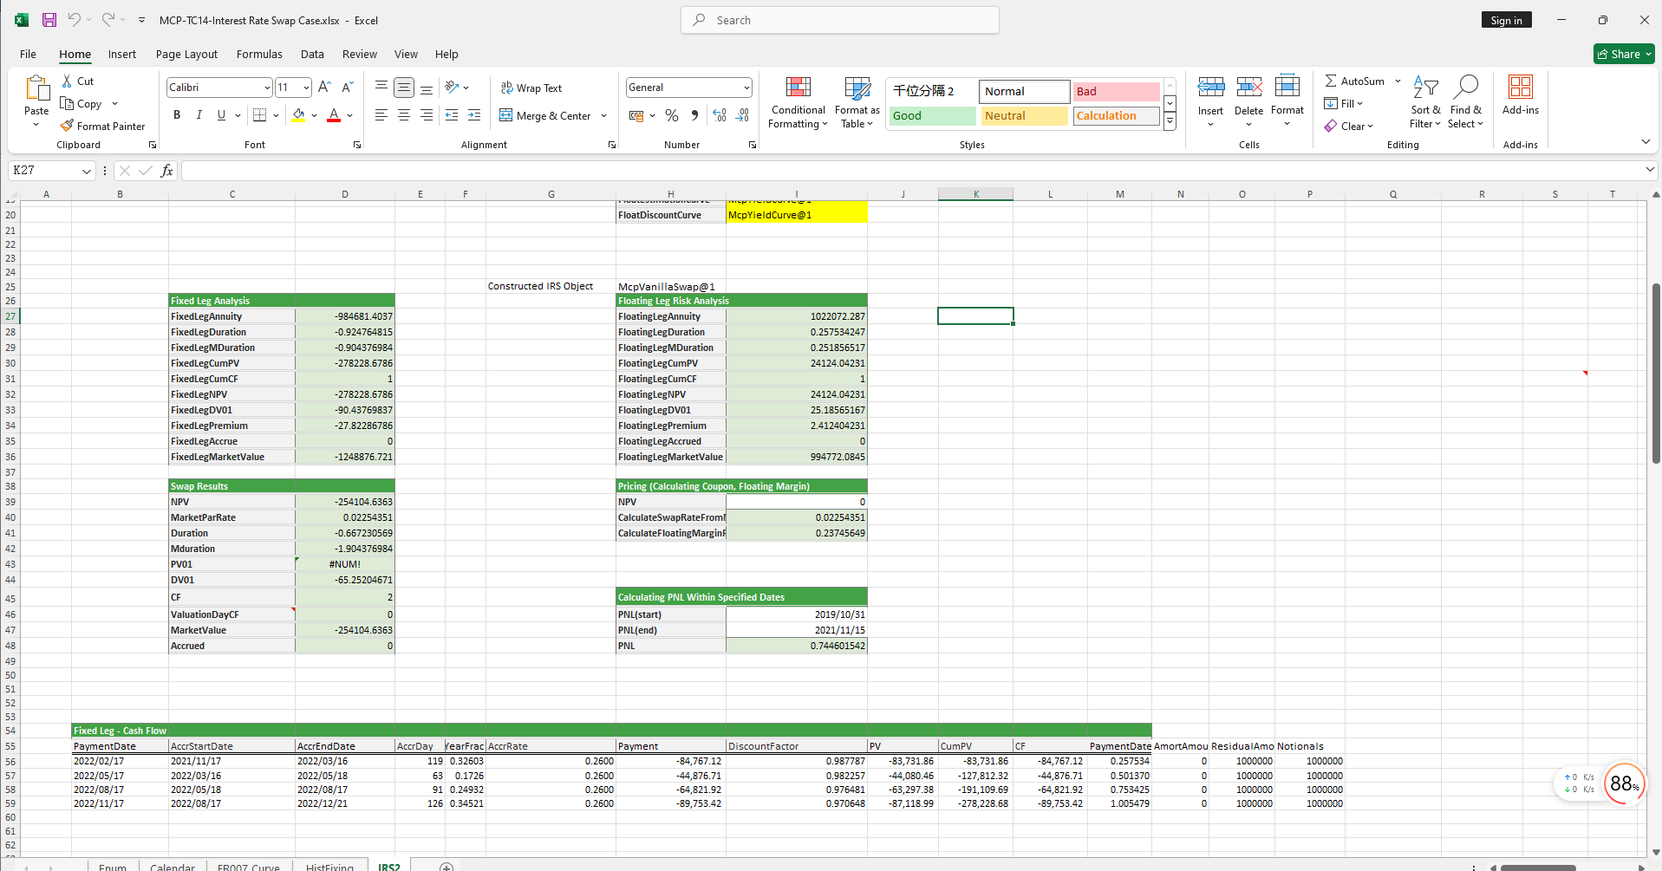
Task: Click Delete cells icon
Action: coord(1249,88)
